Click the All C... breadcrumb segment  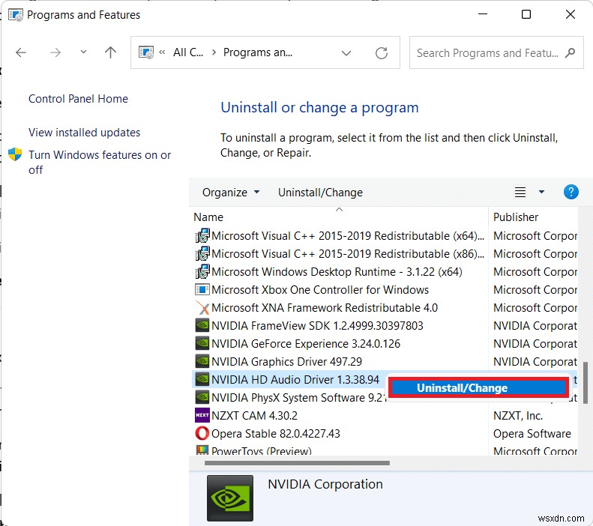coord(188,52)
